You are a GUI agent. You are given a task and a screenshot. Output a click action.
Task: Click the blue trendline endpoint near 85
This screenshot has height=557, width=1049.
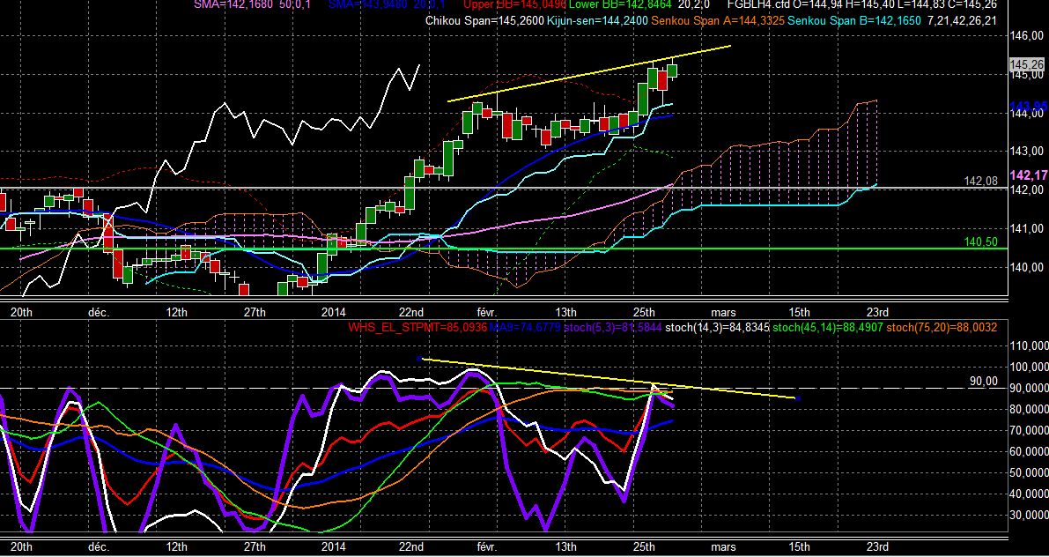(x=797, y=399)
